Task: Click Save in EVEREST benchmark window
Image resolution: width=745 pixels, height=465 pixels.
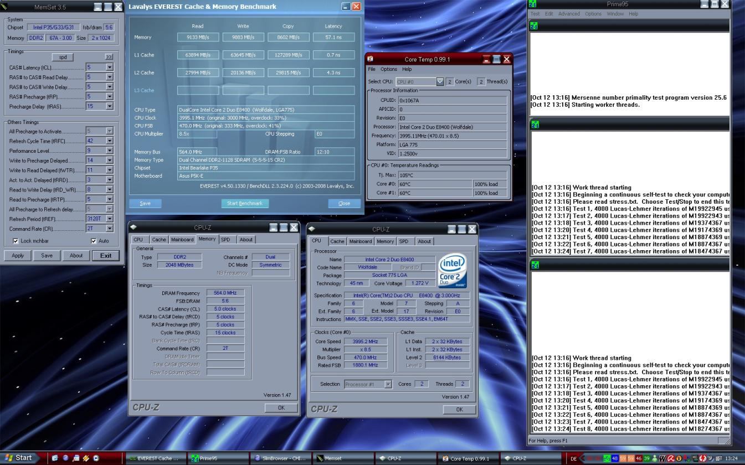Action: click(x=145, y=203)
